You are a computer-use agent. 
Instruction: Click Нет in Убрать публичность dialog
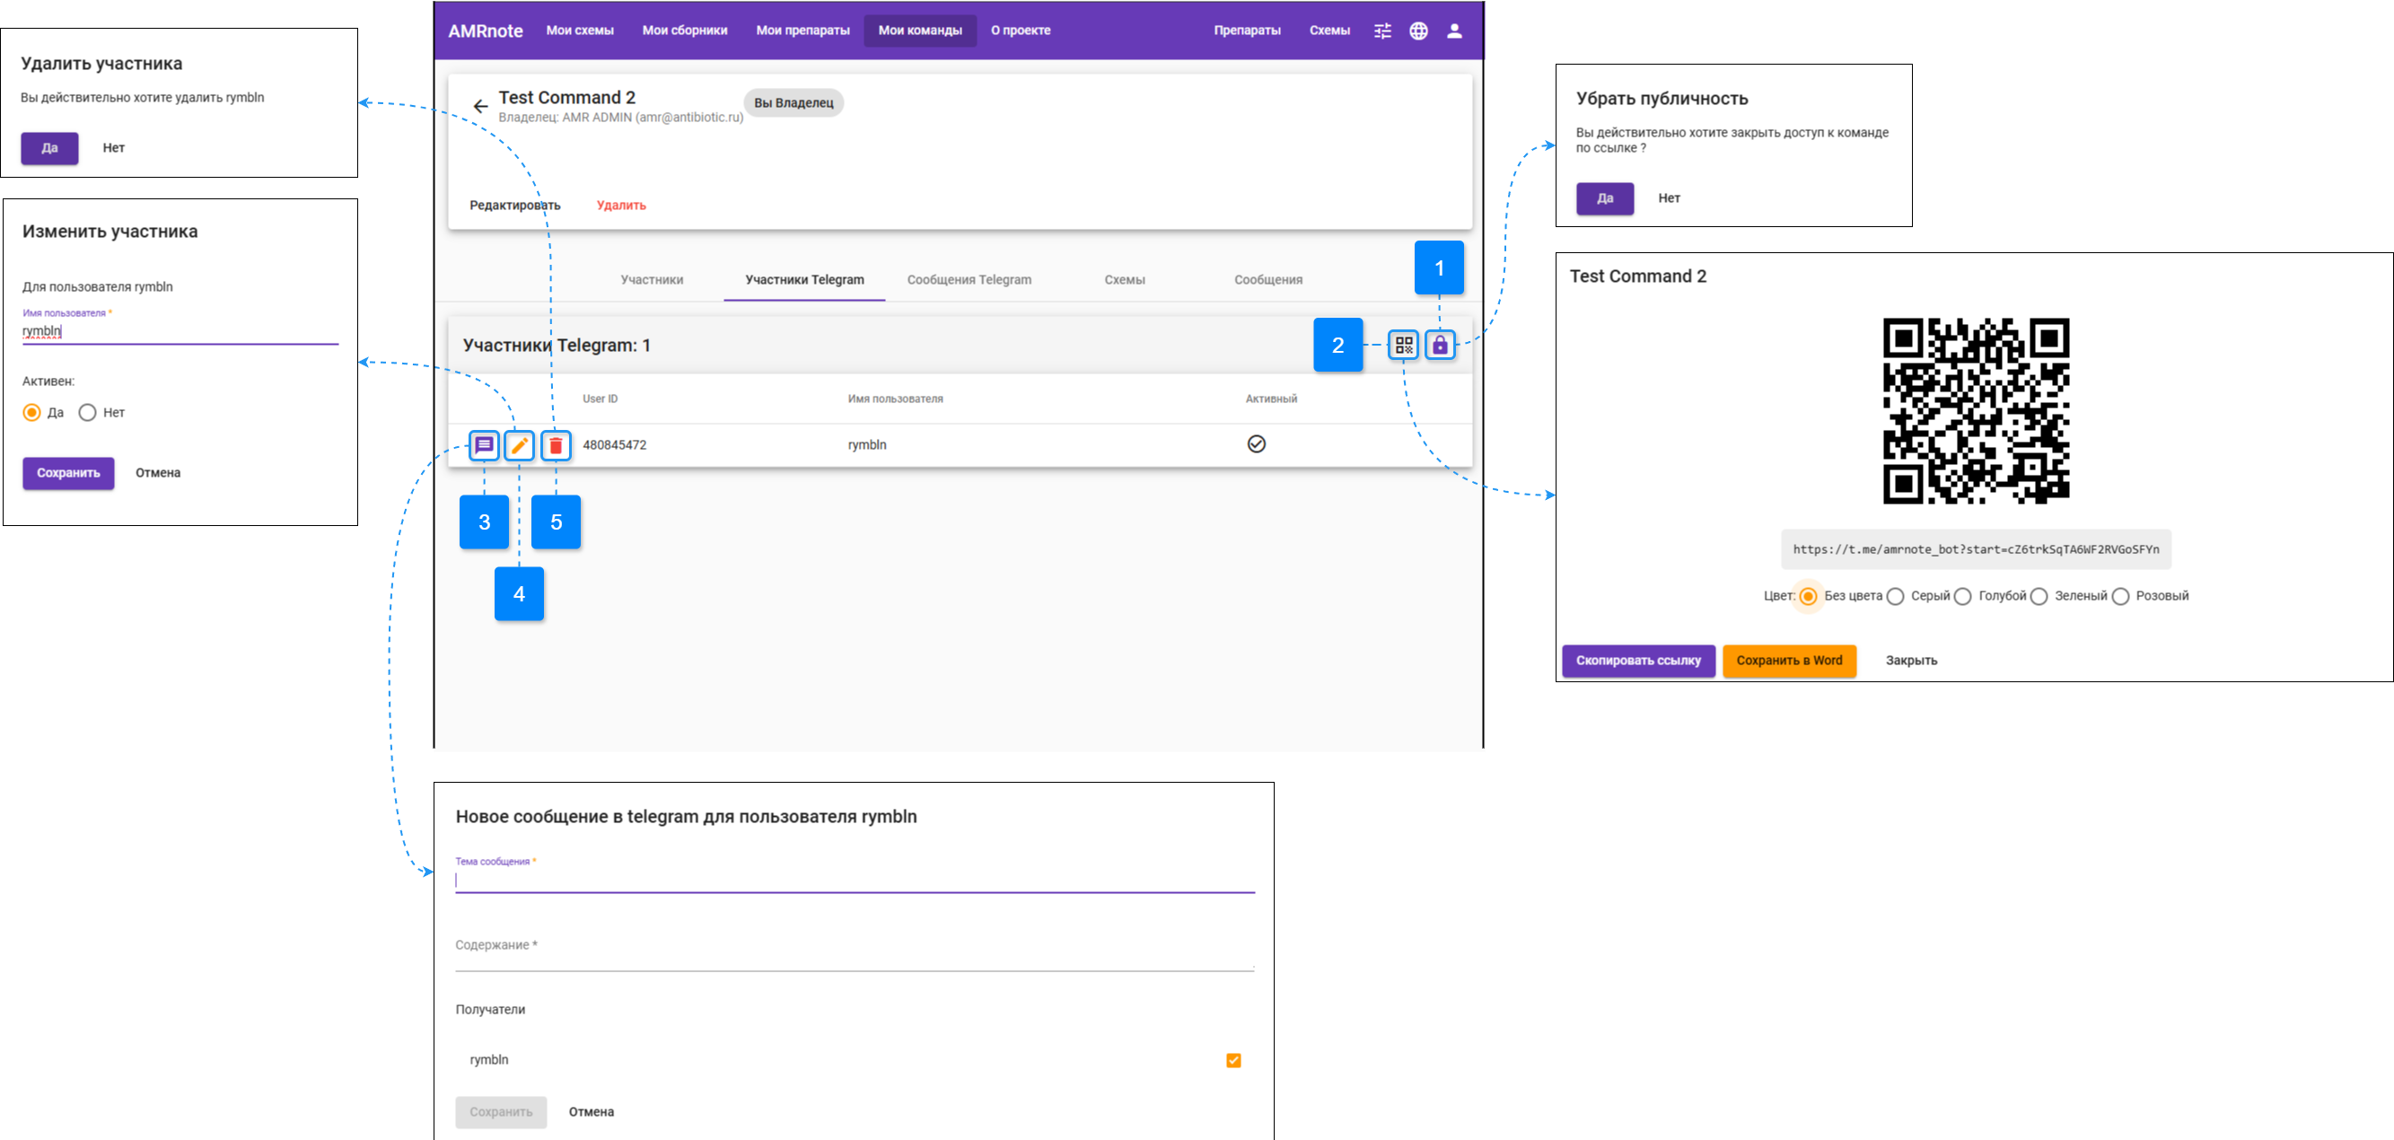point(1668,197)
